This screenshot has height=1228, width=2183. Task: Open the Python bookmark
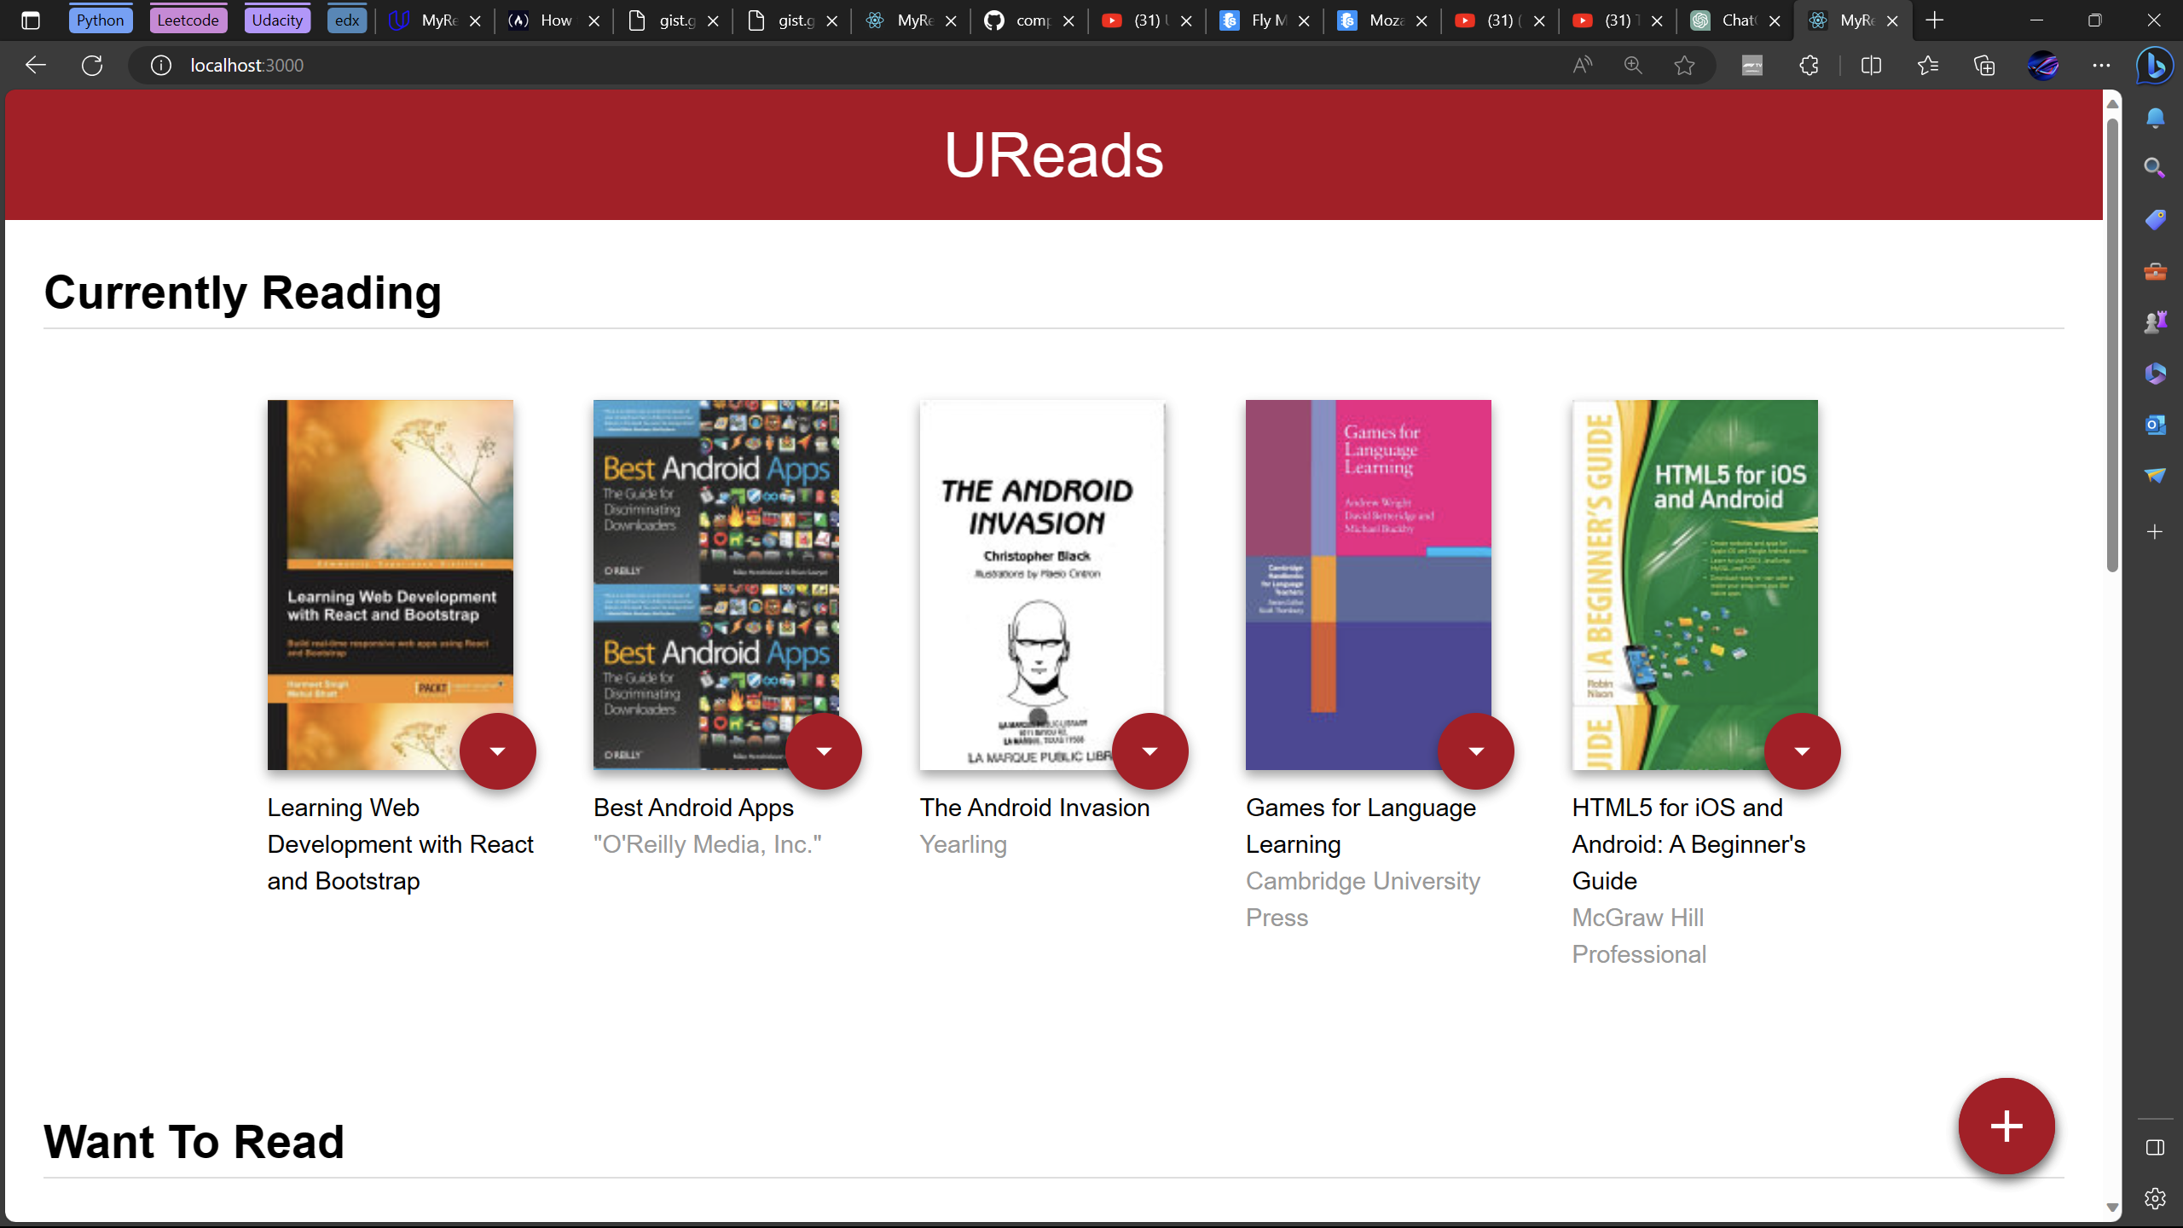tap(100, 19)
